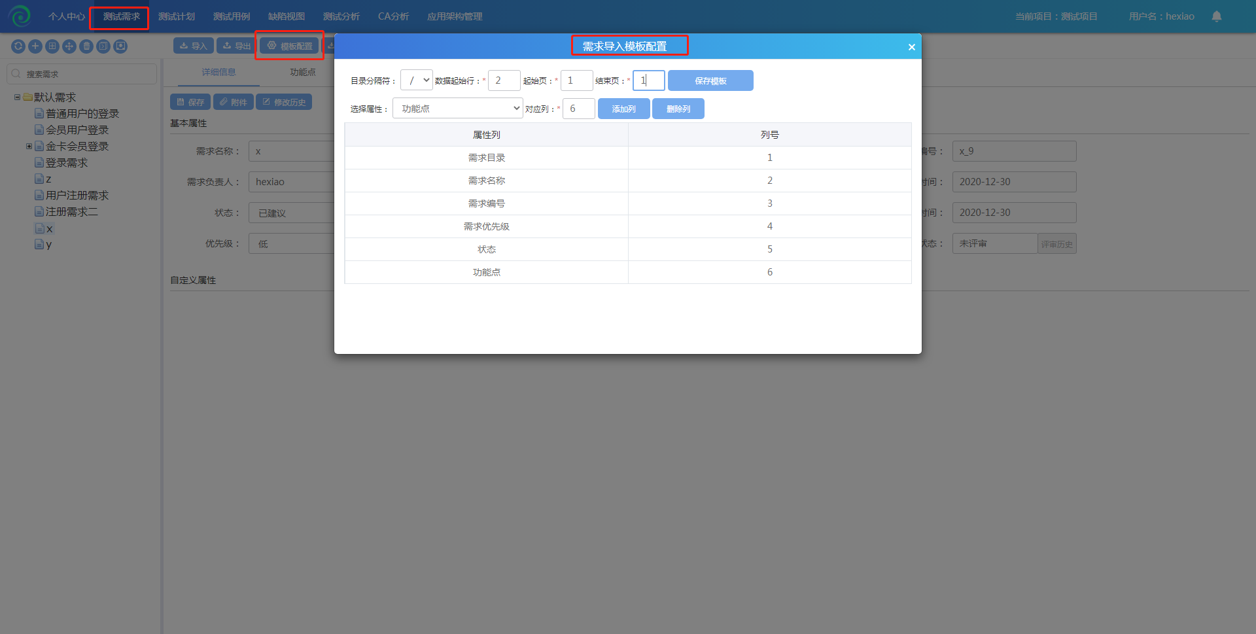The image size is (1256, 634).
Task: Click the four-arrow move icon
Action: pyautogui.click(x=69, y=46)
